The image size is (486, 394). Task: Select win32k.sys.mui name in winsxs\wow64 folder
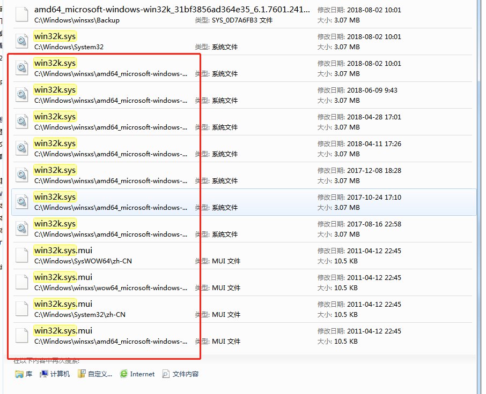pos(63,277)
